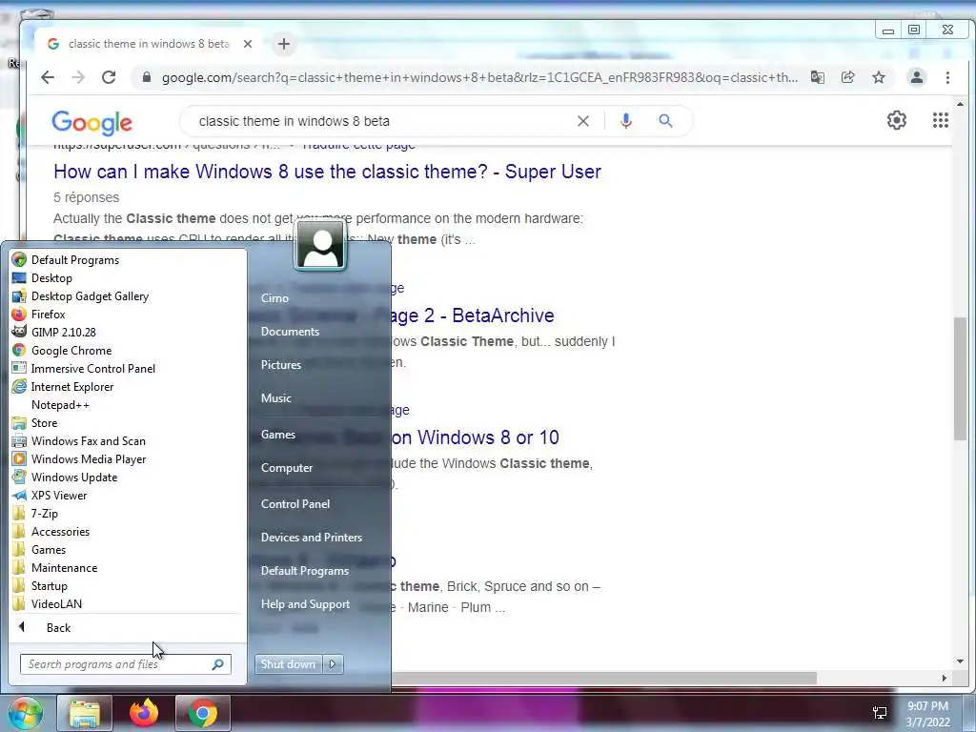The width and height of the screenshot is (976, 732).
Task: Expand the Maintenance folder
Action: click(64, 567)
